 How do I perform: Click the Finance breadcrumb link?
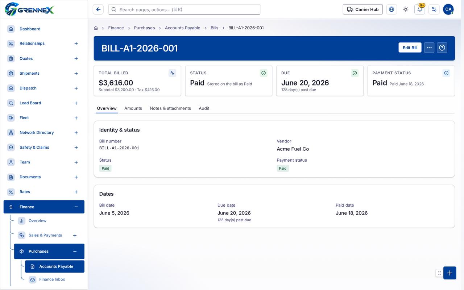pos(116,28)
